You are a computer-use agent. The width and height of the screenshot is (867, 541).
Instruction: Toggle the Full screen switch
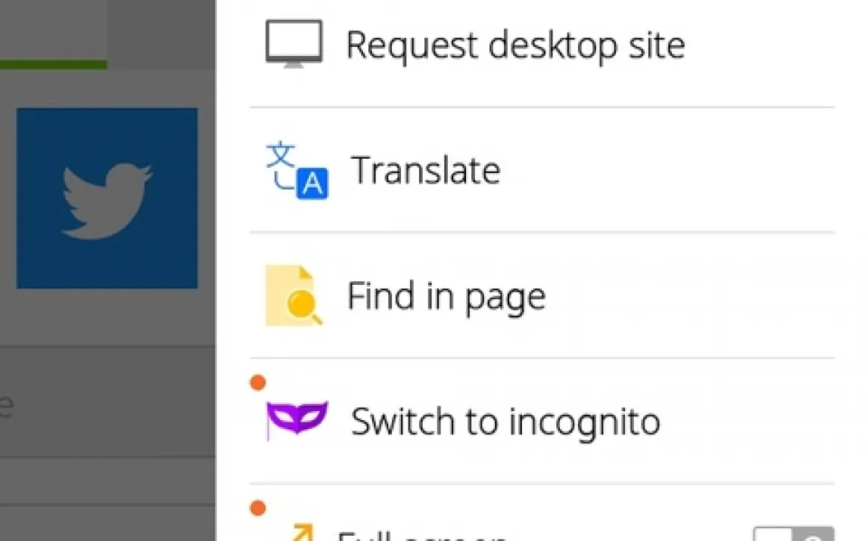(x=793, y=534)
